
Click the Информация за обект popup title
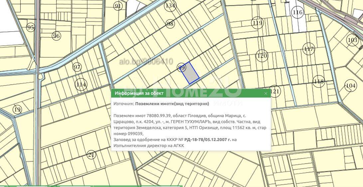coord(139,93)
